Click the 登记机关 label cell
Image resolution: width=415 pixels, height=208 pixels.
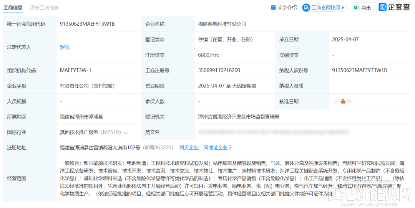tap(168, 117)
